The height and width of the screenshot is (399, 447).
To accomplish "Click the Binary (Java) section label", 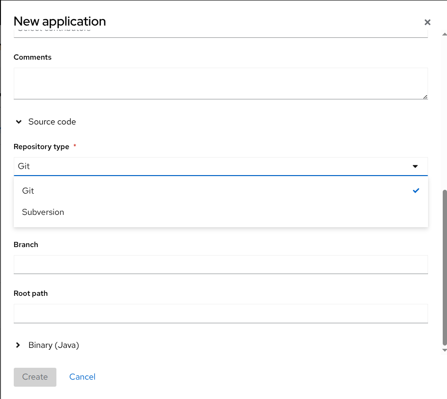I will [54, 346].
